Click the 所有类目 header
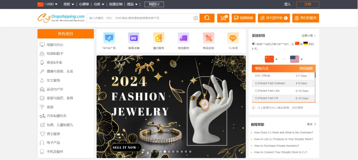 coord(66,34)
